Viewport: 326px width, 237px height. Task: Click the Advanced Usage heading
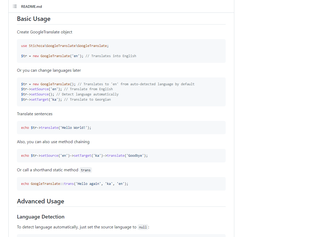click(x=40, y=201)
